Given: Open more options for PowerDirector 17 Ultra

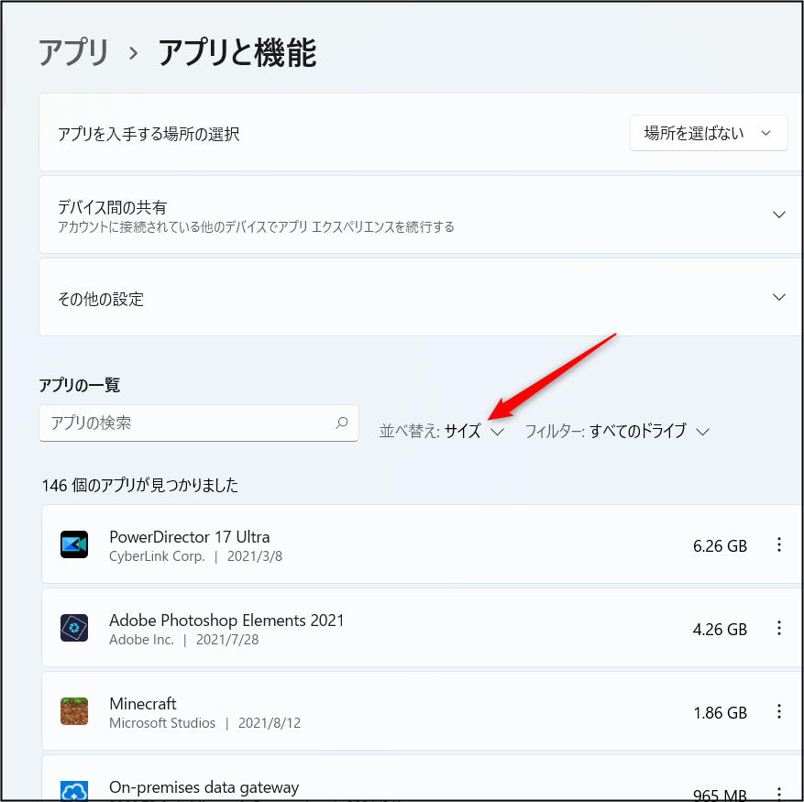Looking at the screenshot, I should click(779, 544).
